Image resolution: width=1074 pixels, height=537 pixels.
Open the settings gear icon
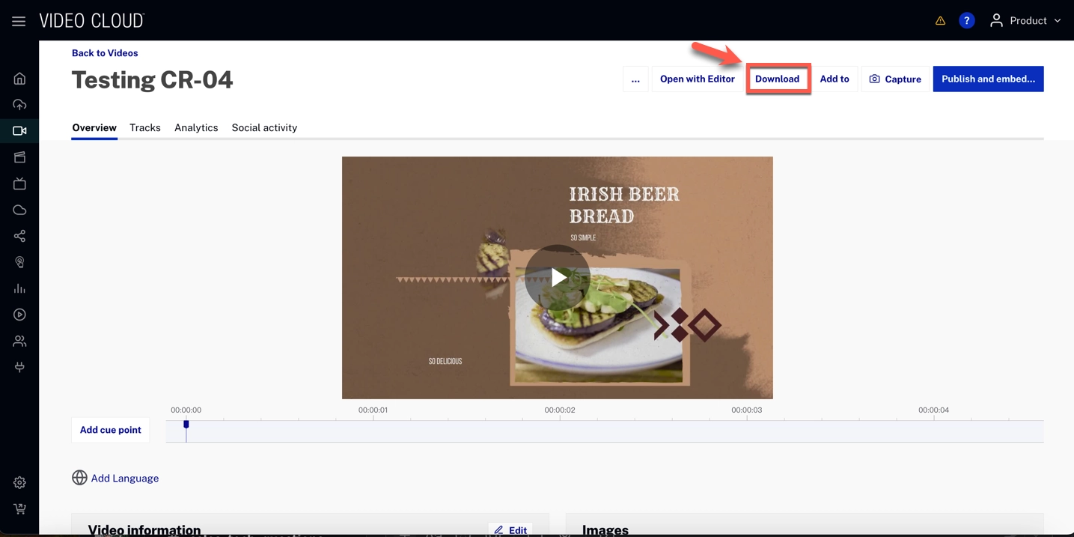[x=19, y=482]
